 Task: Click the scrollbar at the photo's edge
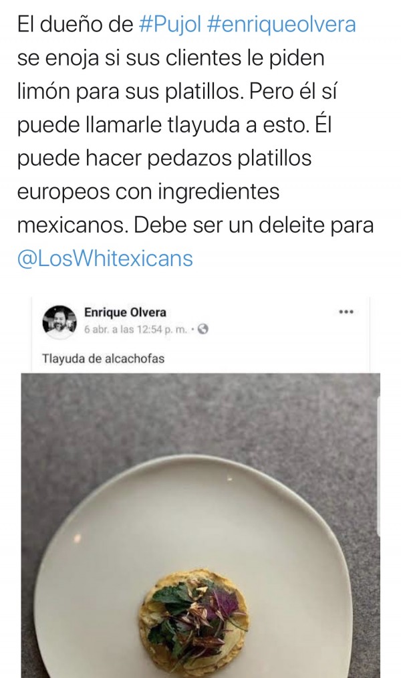(378, 467)
